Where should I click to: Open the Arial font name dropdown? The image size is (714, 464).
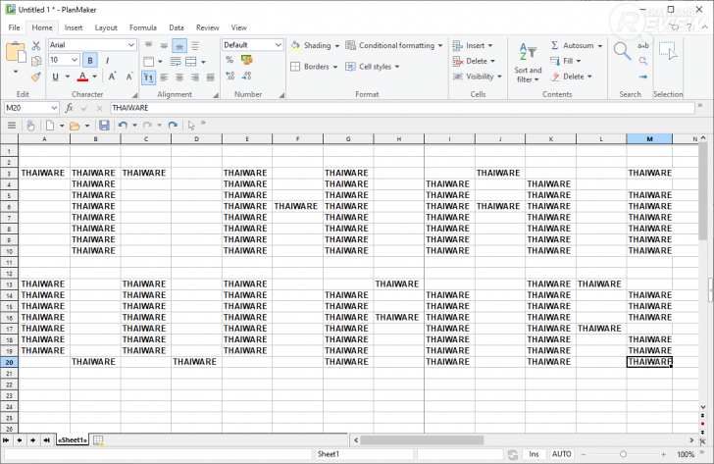click(x=131, y=44)
